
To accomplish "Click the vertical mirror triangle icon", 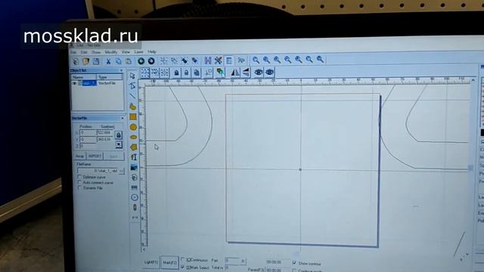I will click(246, 73).
